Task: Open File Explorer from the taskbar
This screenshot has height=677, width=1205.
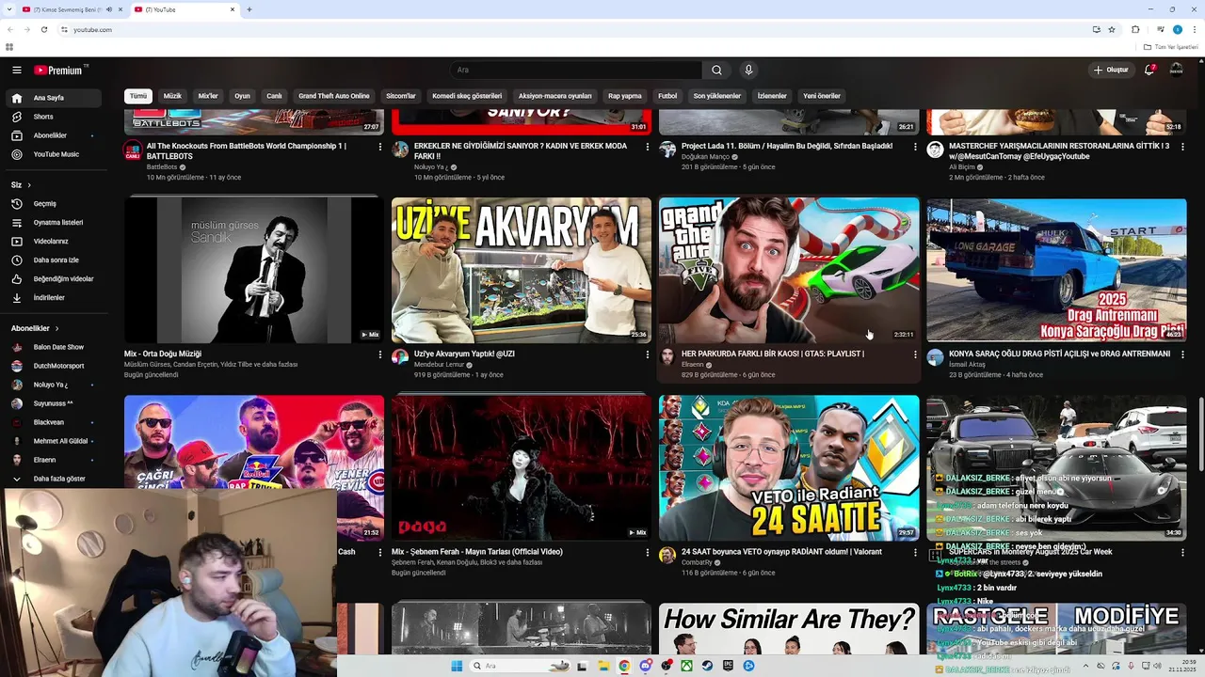Action: point(603,666)
